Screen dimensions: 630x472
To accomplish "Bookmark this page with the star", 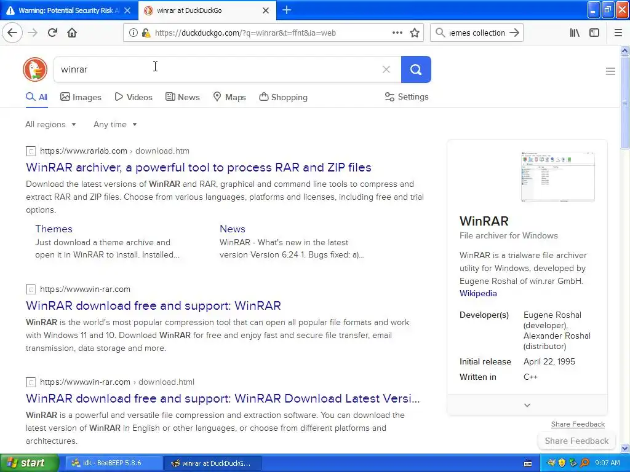I will pos(415,33).
